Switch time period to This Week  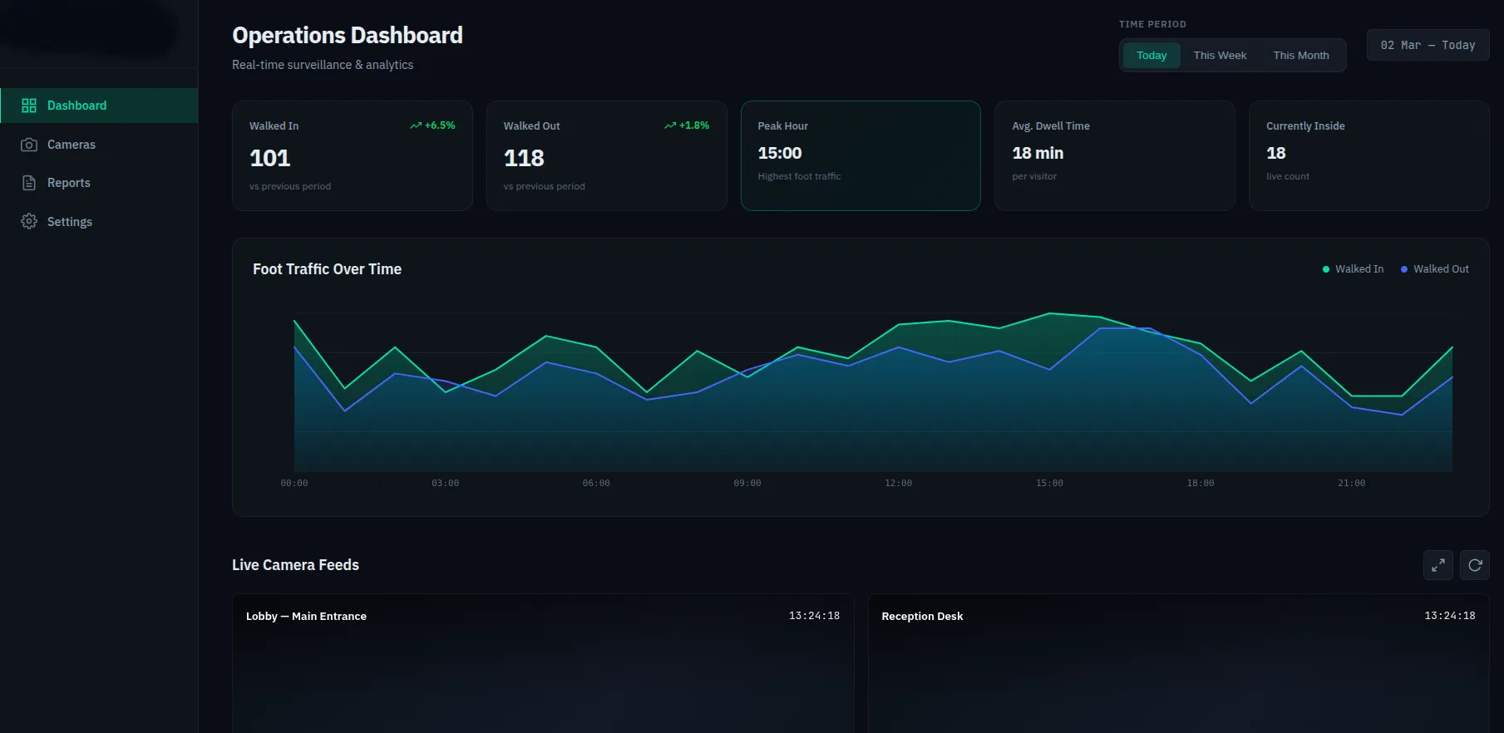point(1220,56)
